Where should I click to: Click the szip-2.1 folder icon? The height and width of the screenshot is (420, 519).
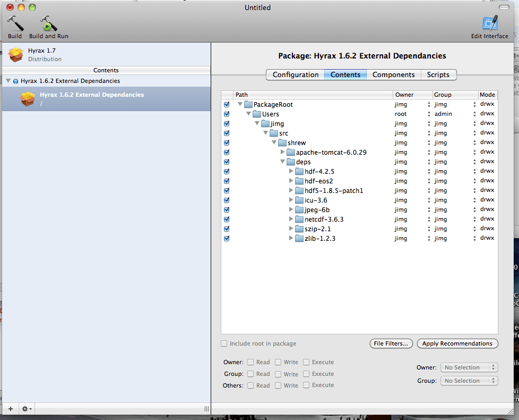coord(299,229)
